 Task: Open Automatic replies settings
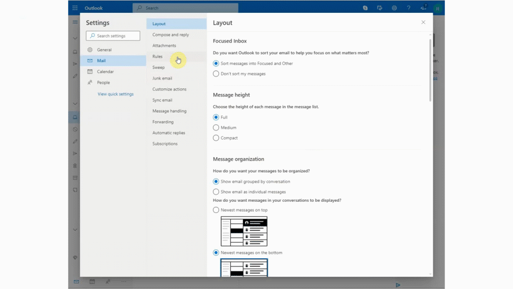point(176,133)
